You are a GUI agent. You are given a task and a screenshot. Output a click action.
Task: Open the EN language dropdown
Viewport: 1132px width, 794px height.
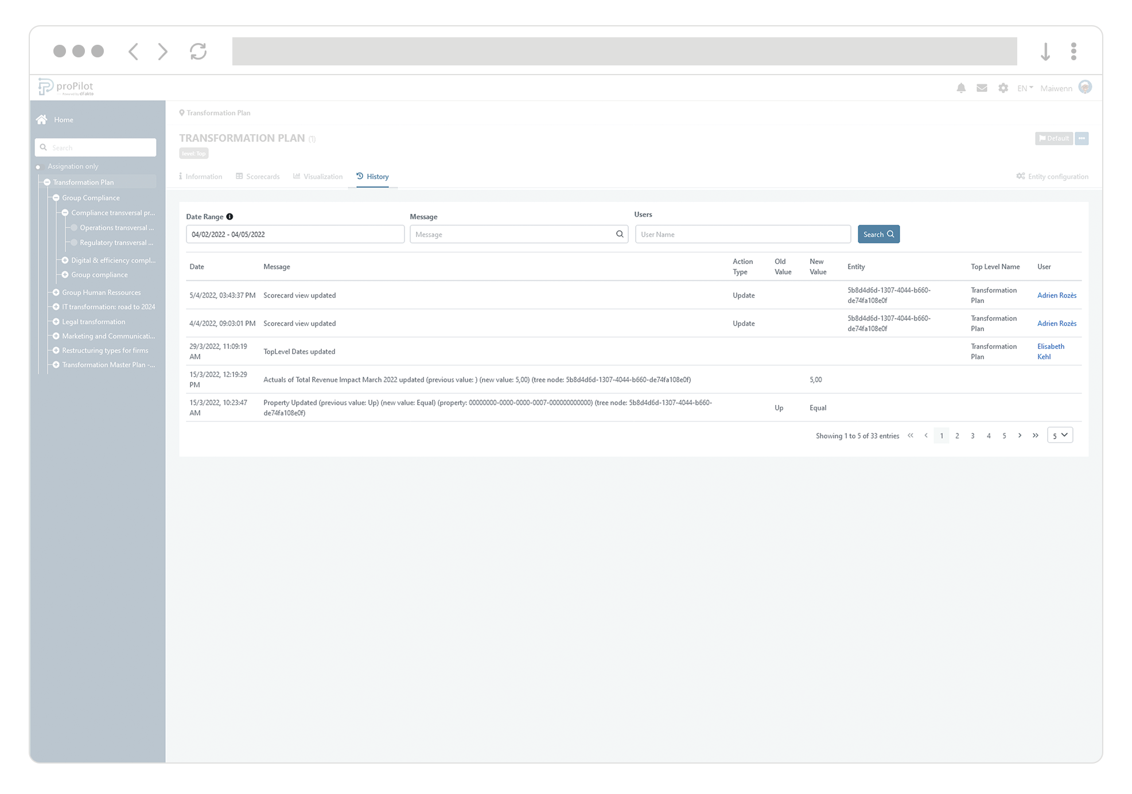(x=1025, y=88)
